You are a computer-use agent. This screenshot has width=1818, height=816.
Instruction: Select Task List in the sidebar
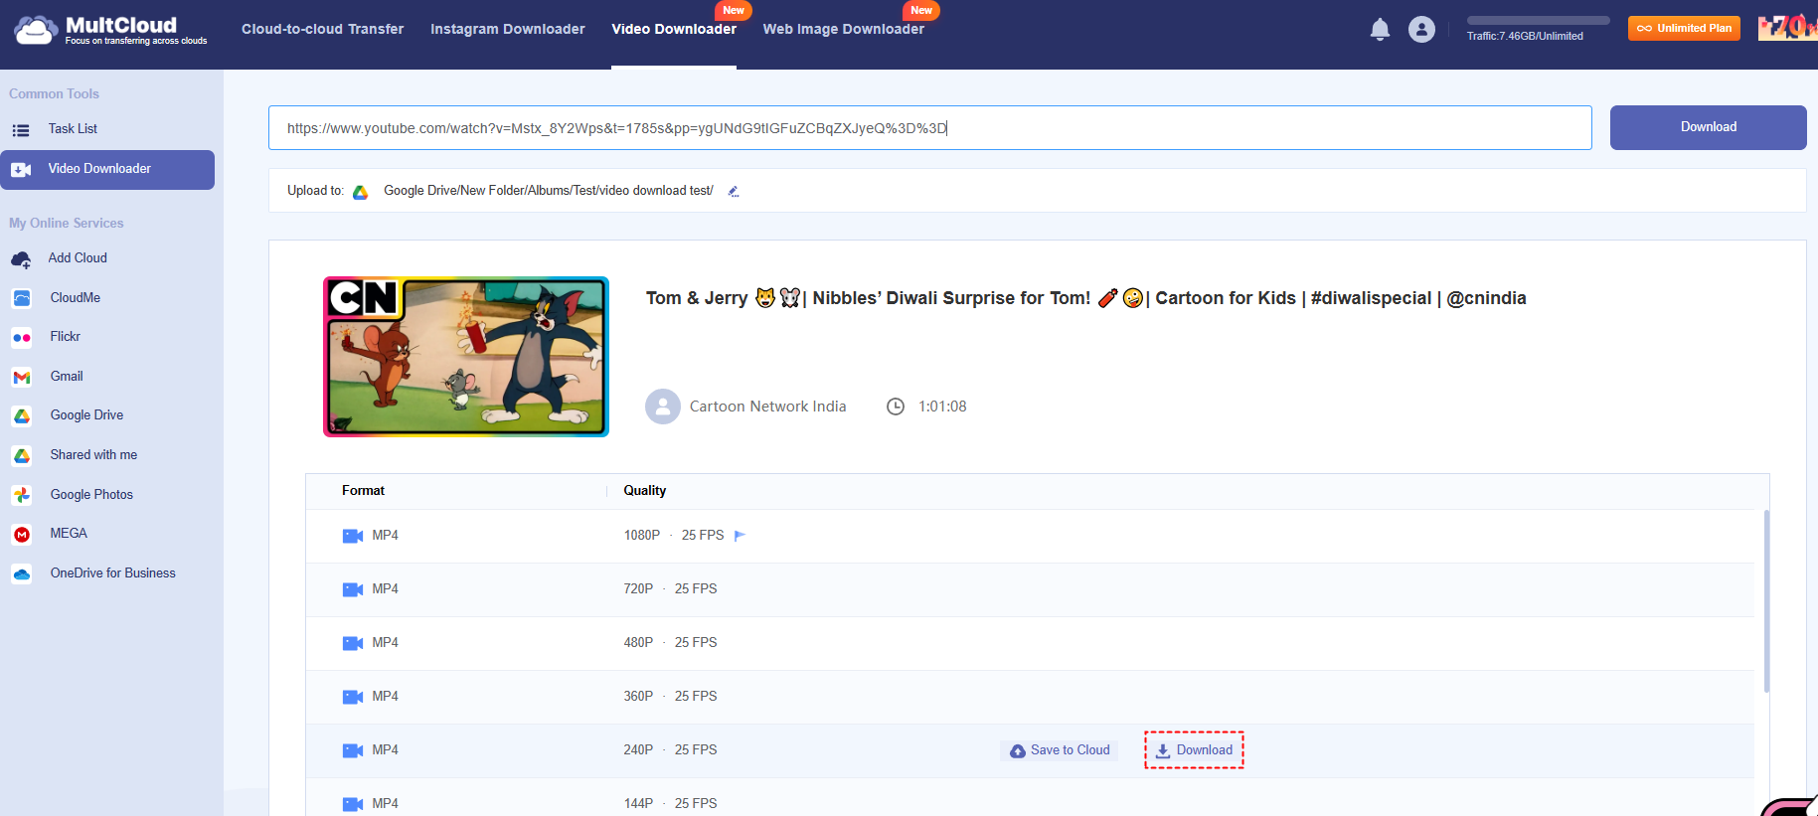pyautogui.click(x=73, y=129)
